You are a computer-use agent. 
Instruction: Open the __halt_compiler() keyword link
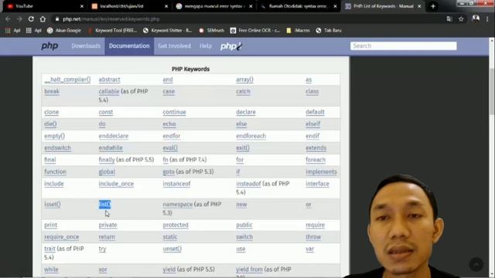[67, 80]
